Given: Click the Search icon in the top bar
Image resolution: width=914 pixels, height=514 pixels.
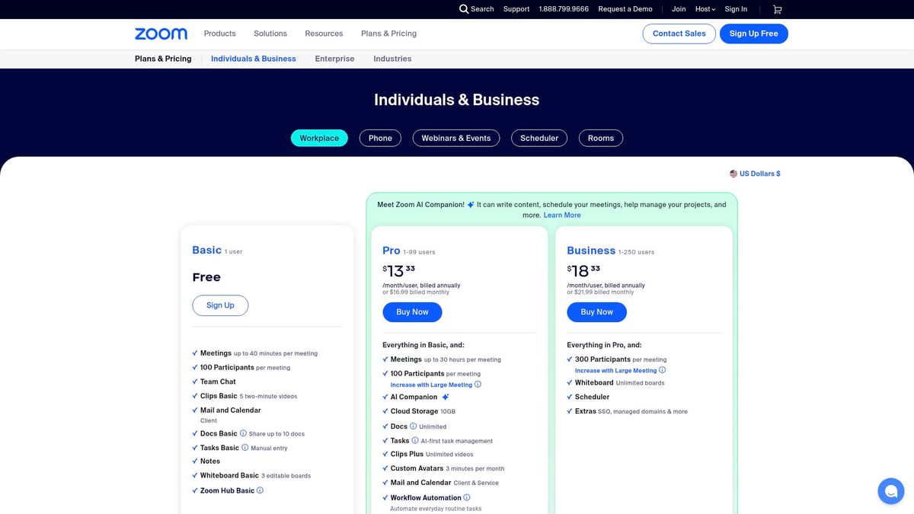Looking at the screenshot, I should pos(465,9).
